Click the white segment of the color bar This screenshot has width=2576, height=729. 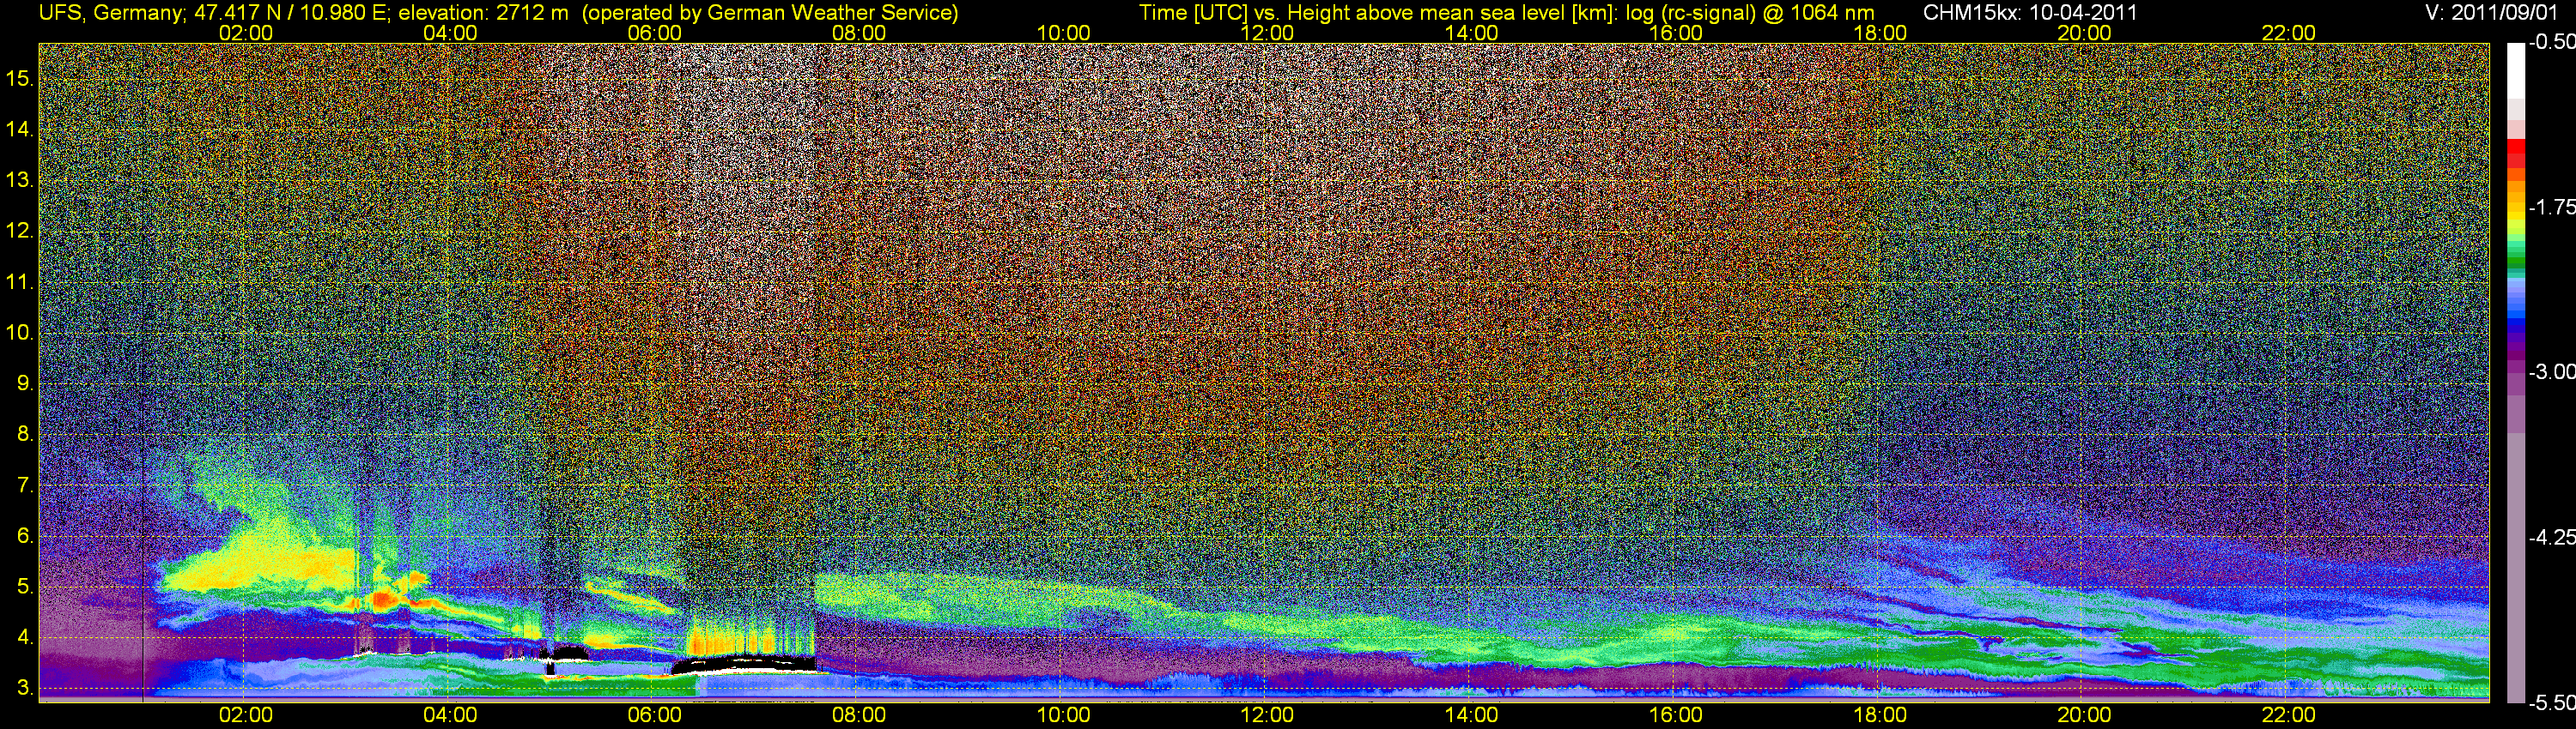pos(2516,70)
